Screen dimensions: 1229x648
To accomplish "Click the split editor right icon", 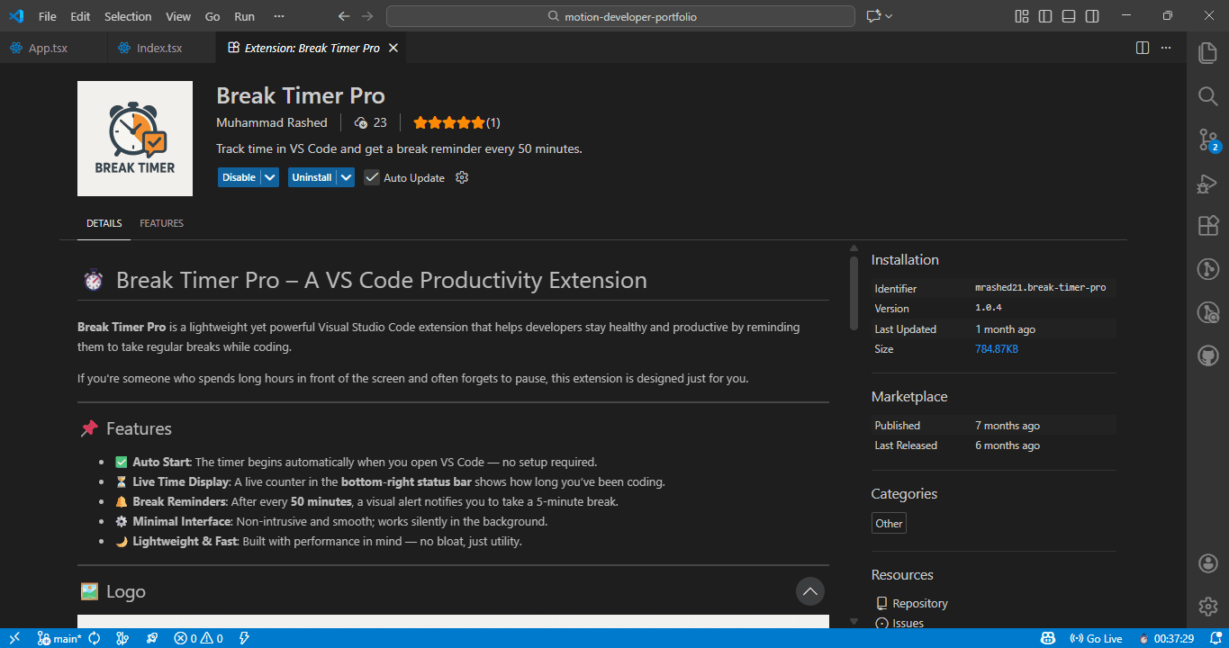I will coord(1143,48).
